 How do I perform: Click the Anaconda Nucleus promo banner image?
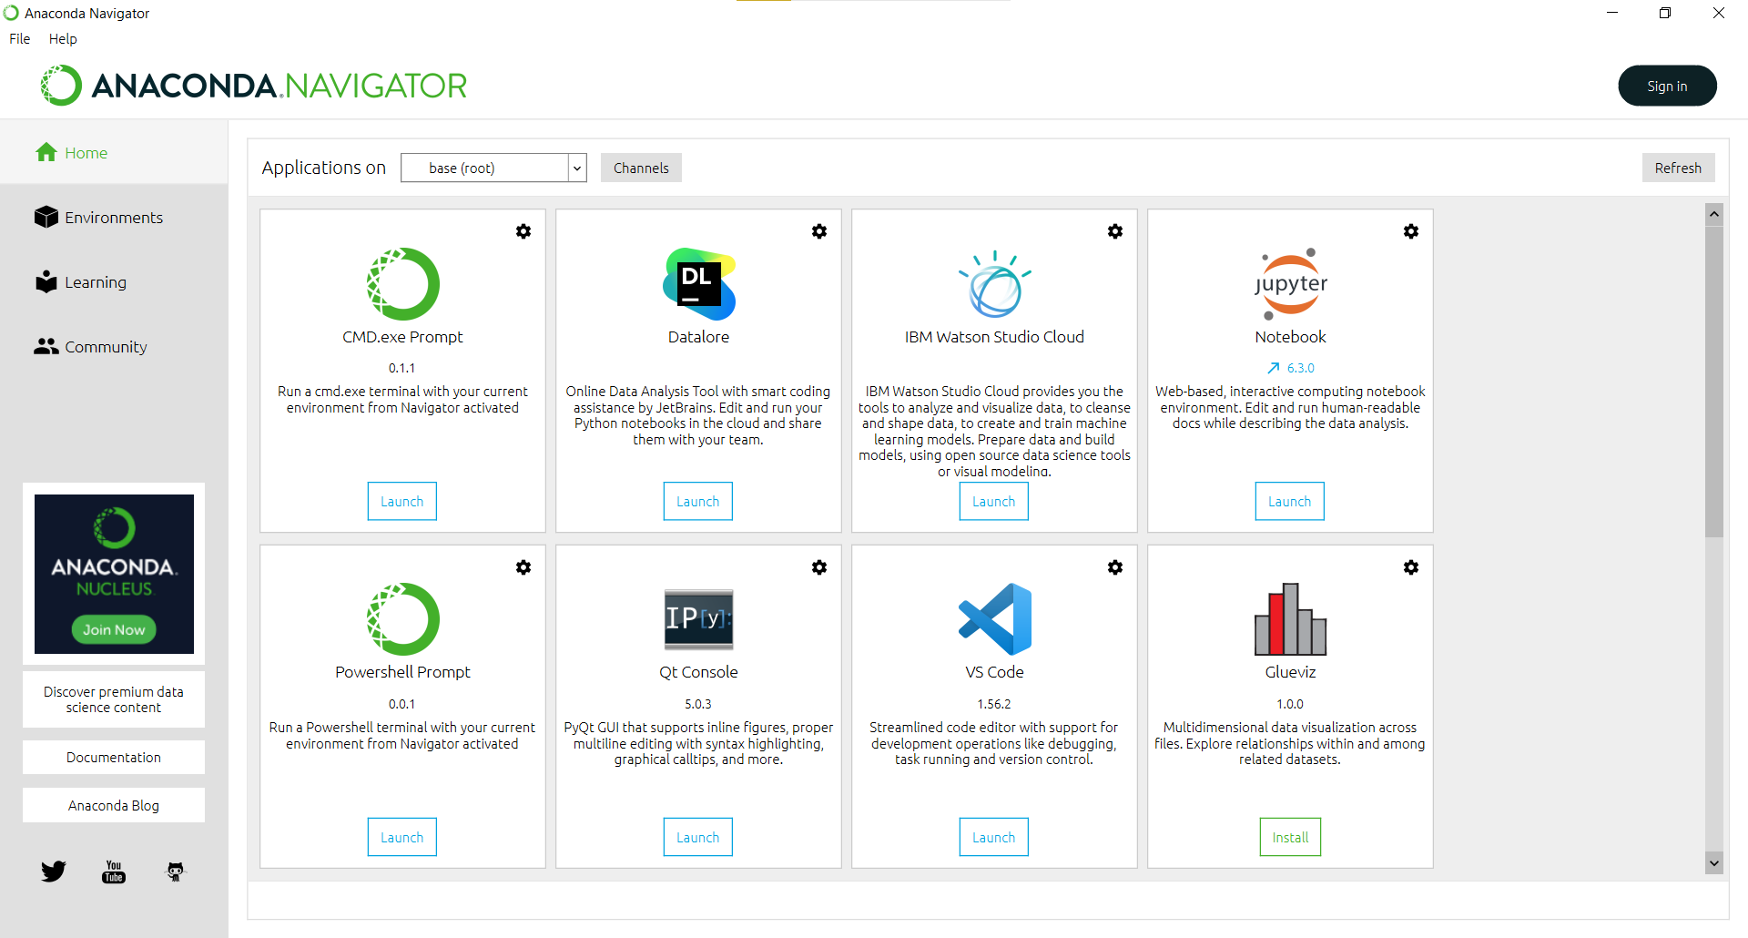coord(114,574)
